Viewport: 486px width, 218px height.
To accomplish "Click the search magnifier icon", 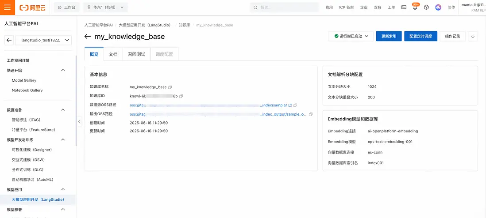I will [255, 8].
